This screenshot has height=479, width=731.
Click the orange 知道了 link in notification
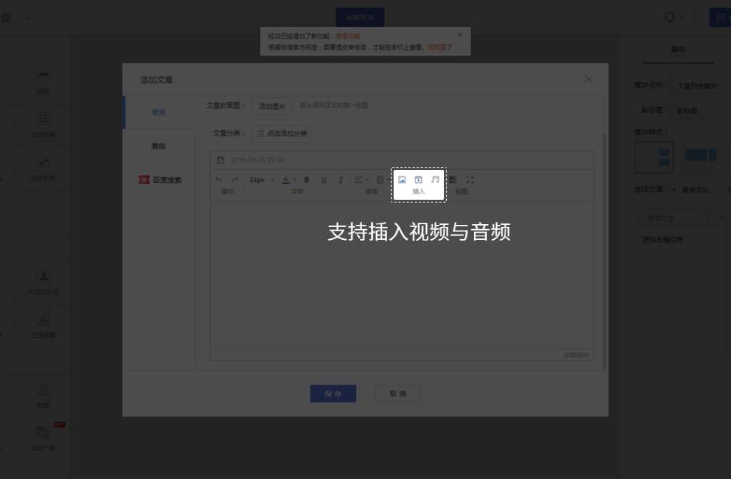point(440,47)
